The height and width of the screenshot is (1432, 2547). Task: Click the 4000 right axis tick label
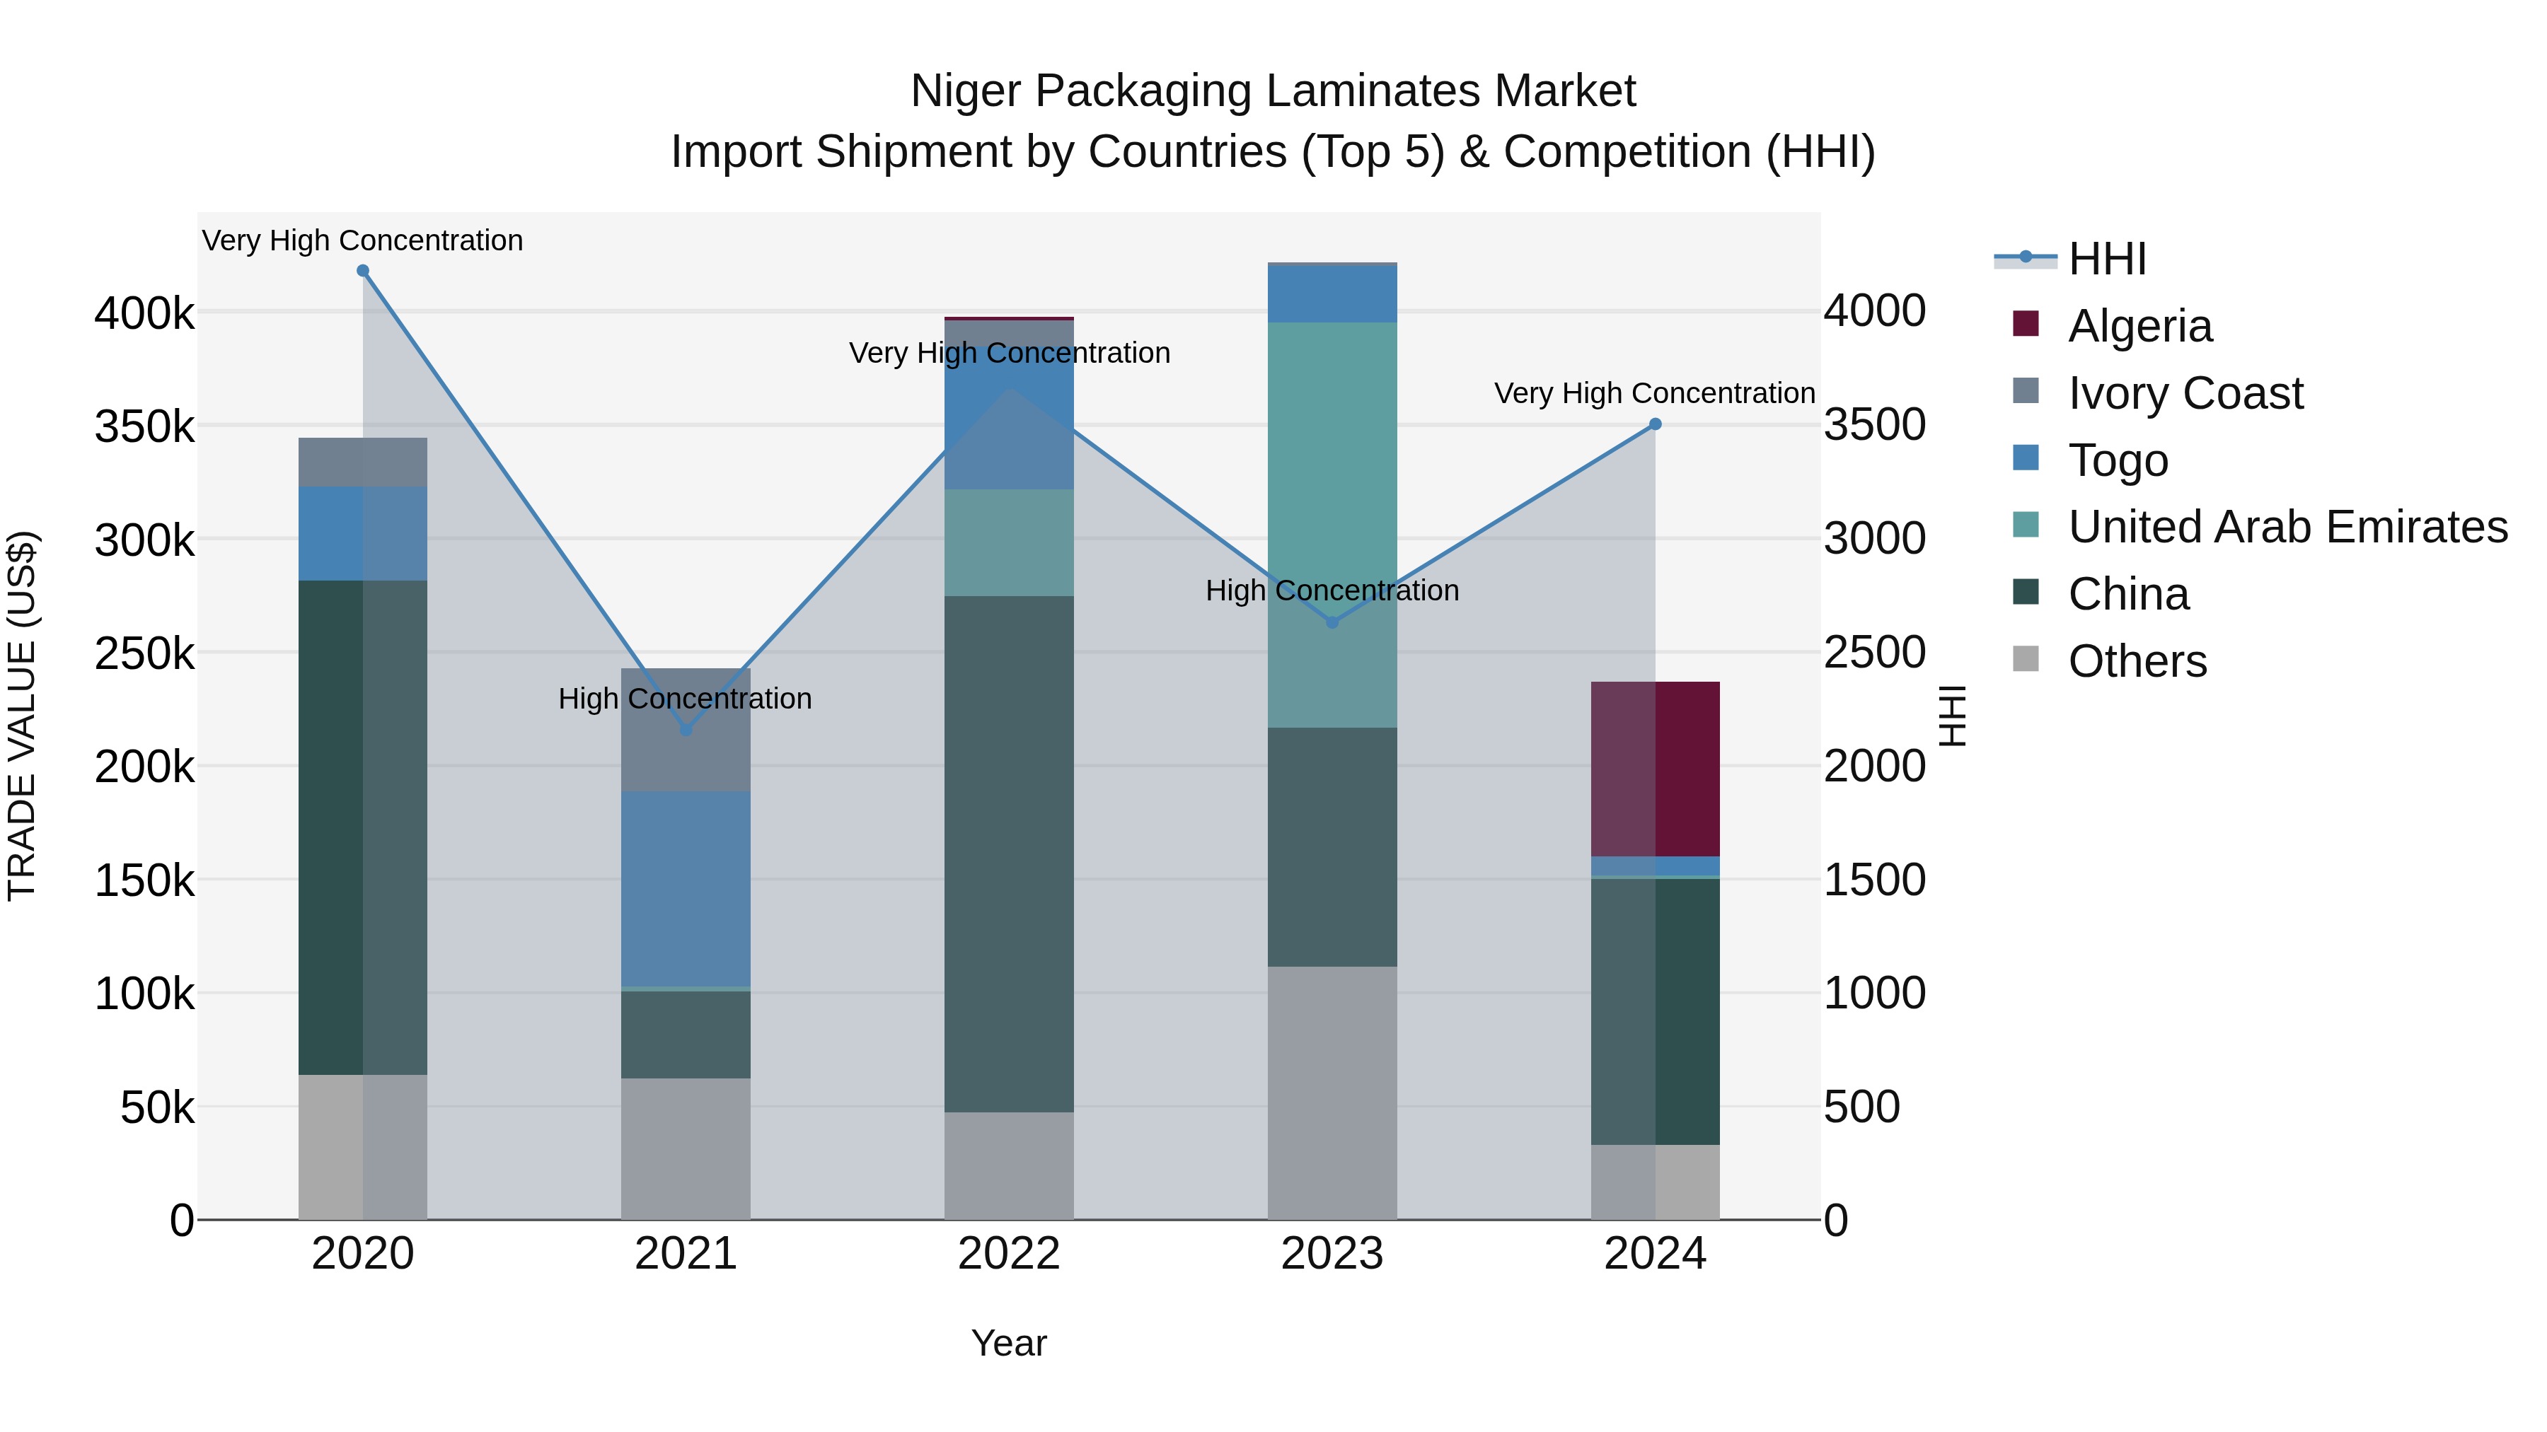[x=1875, y=310]
